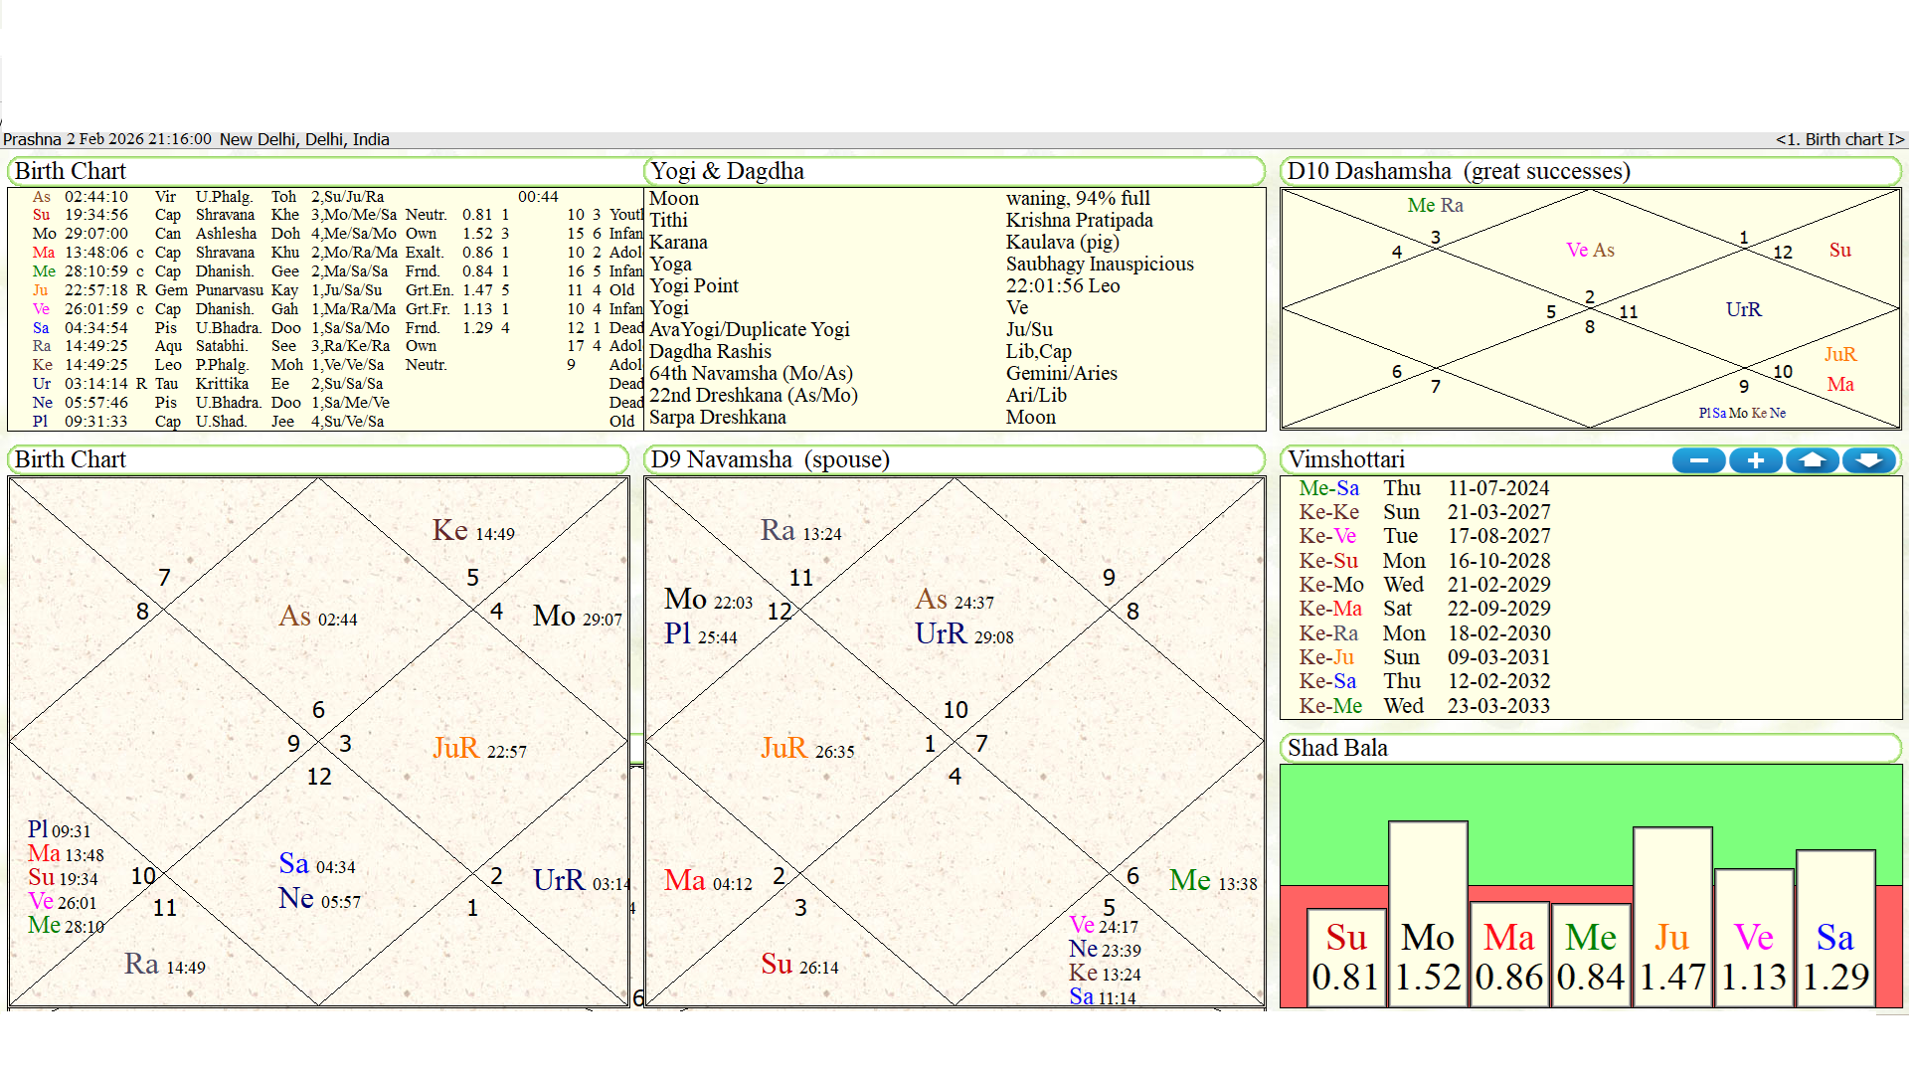This screenshot has width=1909, height=1074.
Task: Click the D10 Dashamsha panel header
Action: 1458,171
